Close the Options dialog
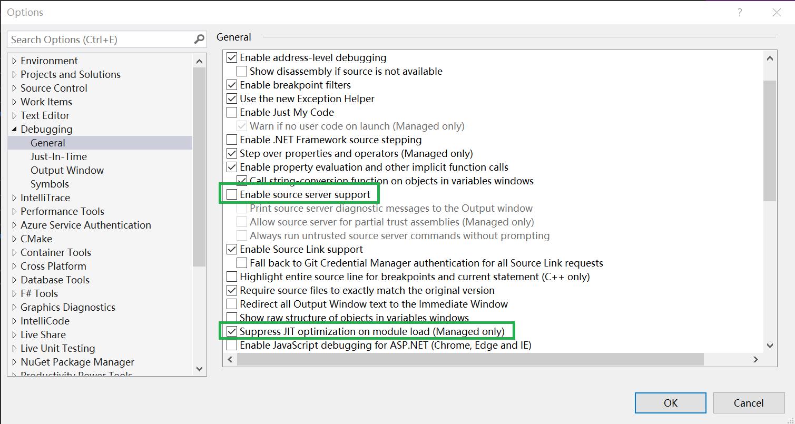The width and height of the screenshot is (795, 424). click(777, 13)
